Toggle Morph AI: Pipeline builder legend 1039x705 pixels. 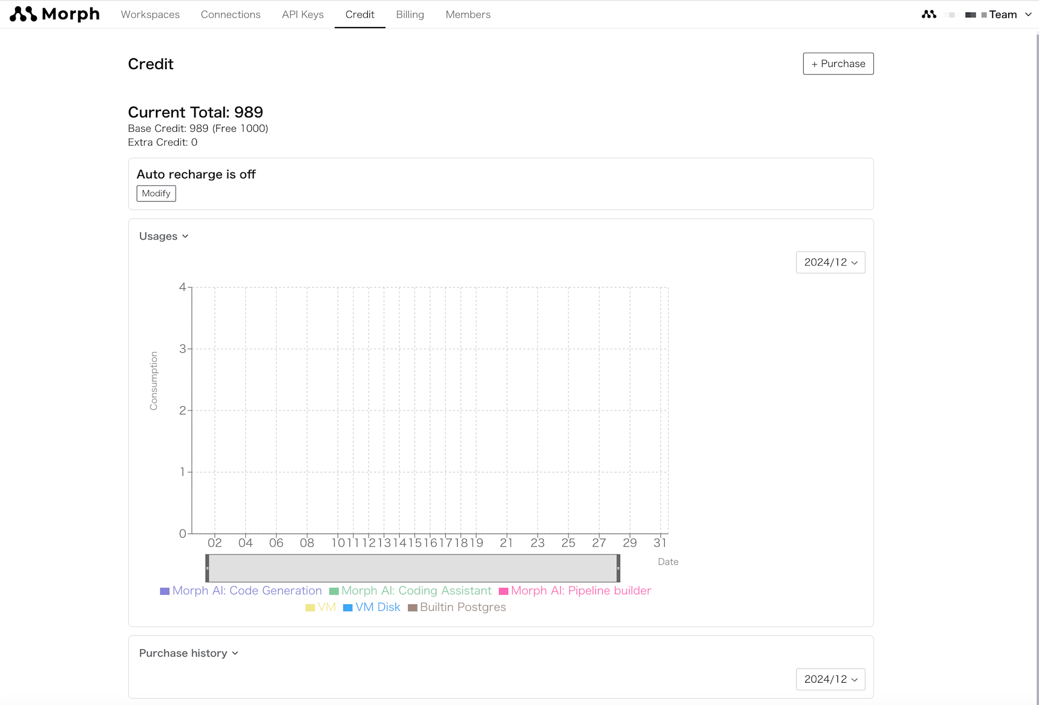tap(575, 591)
